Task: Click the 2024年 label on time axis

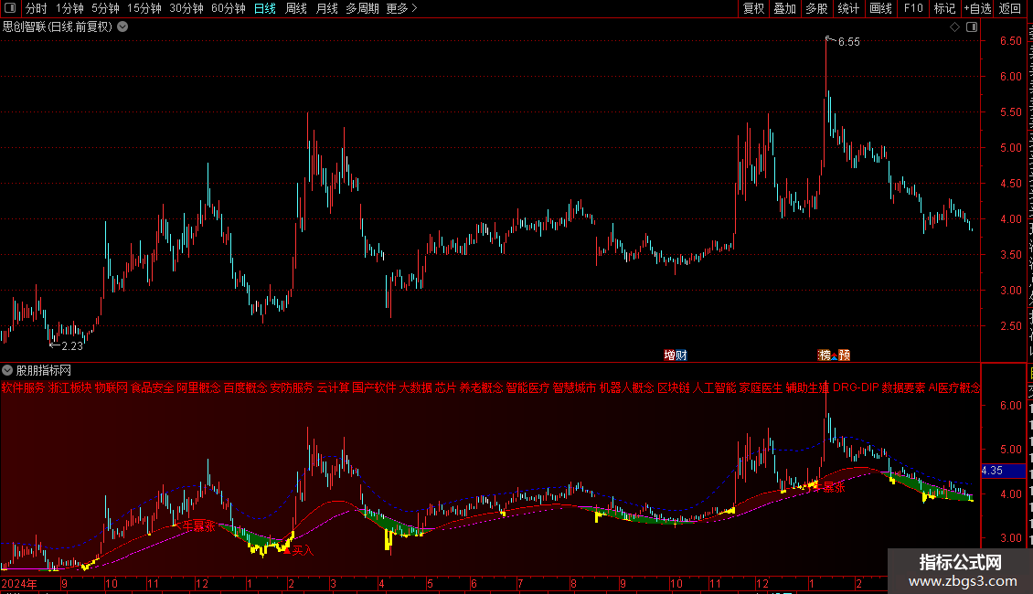Action: coord(20,584)
